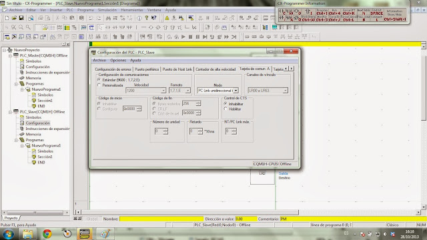Insert a new normally open contact
The width and height of the screenshot is (427, 240).
point(108,27)
